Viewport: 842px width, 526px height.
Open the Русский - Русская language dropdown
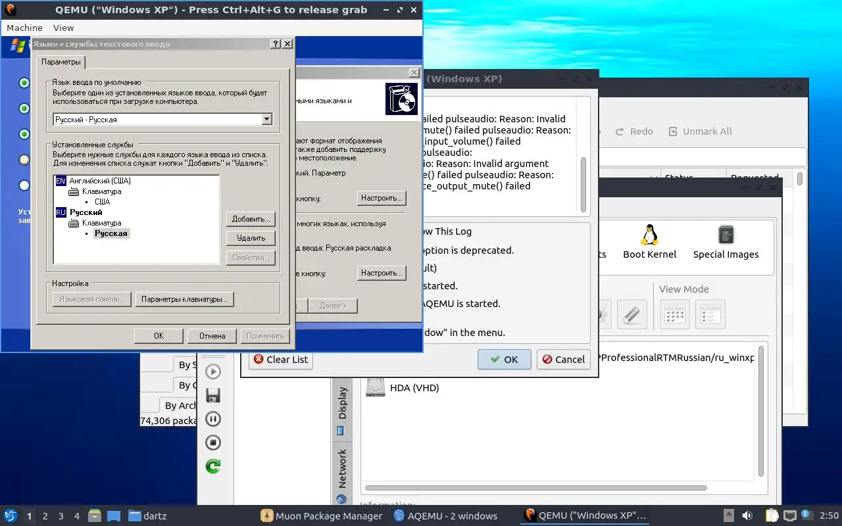point(266,120)
